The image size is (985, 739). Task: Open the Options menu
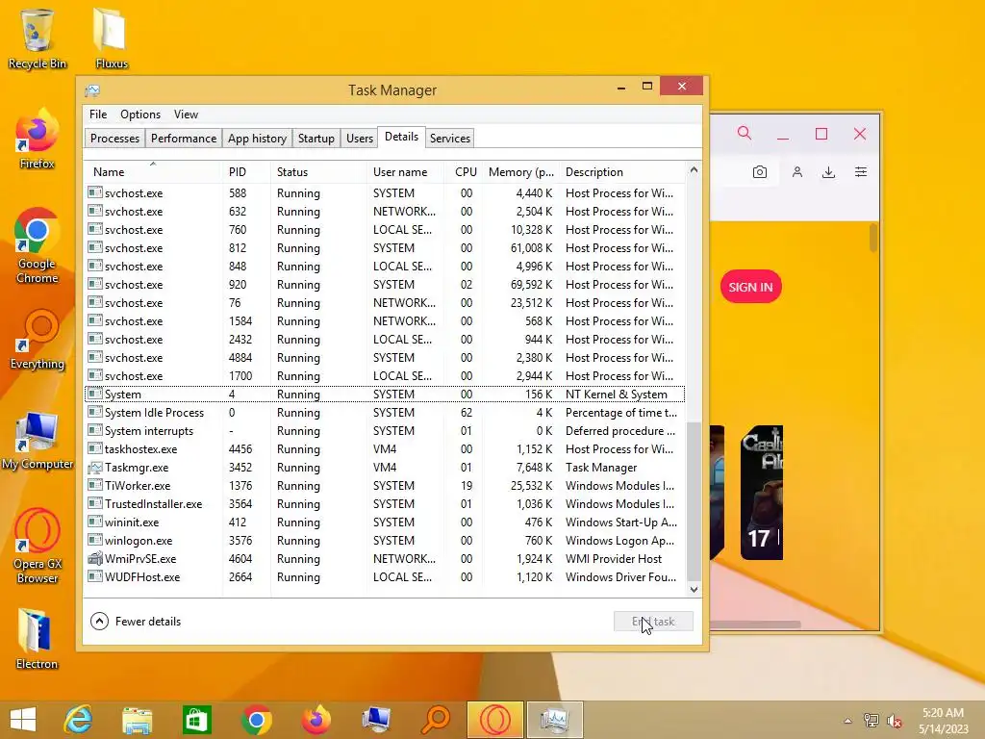[x=140, y=115]
